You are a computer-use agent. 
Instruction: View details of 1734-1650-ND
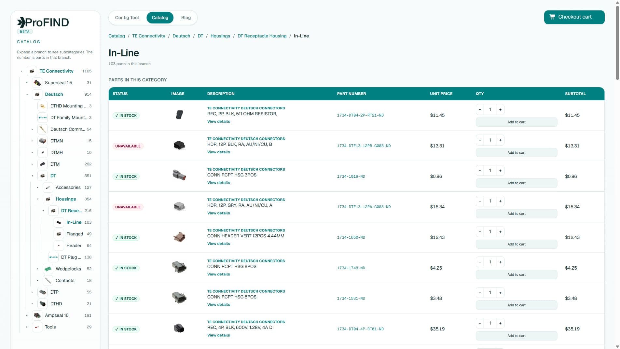pos(219,244)
